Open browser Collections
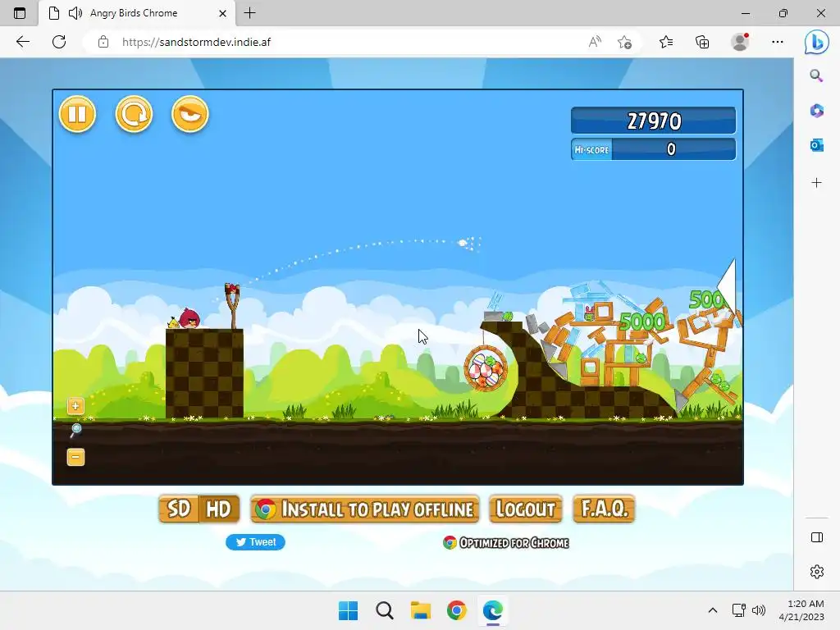Viewport: 840px width, 630px height. tap(702, 42)
